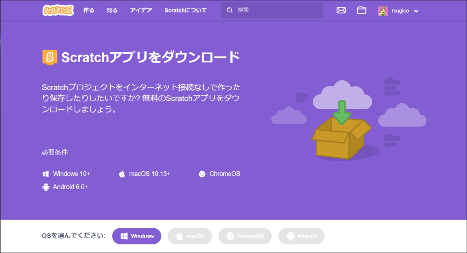Click the Android 6.0+ requirement text
Screen dimensions: 467x253
[x=71, y=187]
